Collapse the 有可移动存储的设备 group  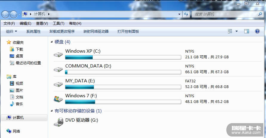tap(52, 111)
